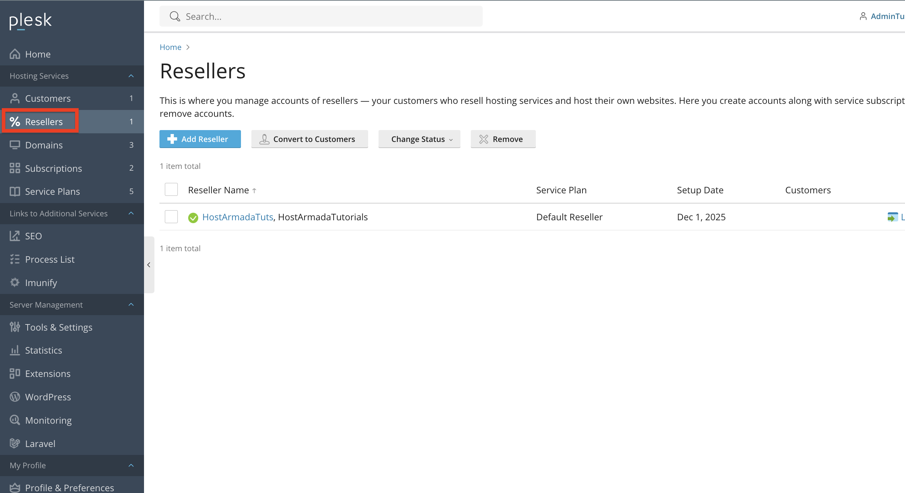Click the Service Plans book icon
The width and height of the screenshot is (905, 493).
[15, 191]
